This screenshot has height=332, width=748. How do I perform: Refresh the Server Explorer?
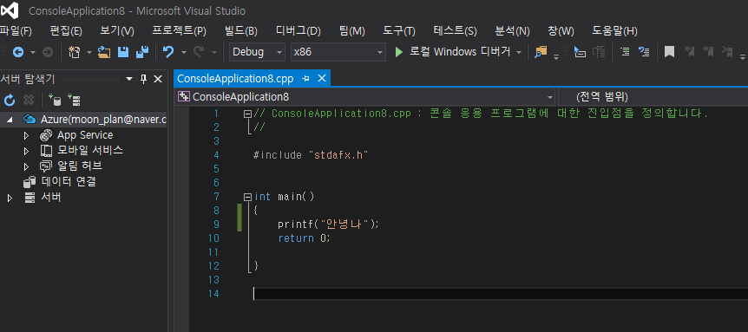tap(10, 100)
